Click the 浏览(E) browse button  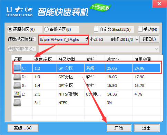click(149, 39)
